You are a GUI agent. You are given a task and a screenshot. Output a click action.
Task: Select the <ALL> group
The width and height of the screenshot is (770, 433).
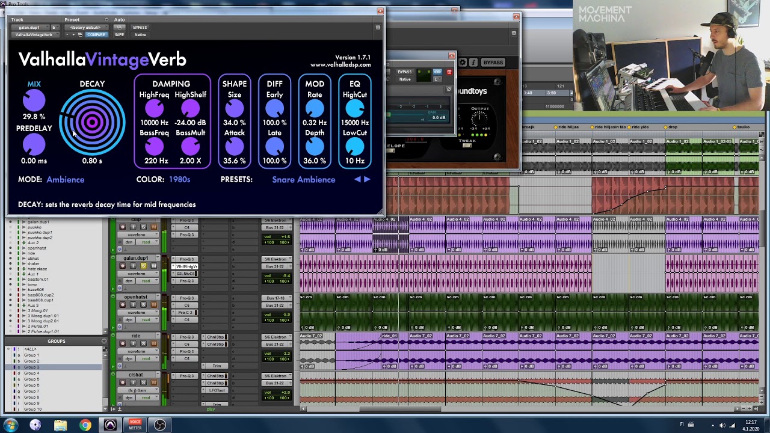(x=30, y=349)
